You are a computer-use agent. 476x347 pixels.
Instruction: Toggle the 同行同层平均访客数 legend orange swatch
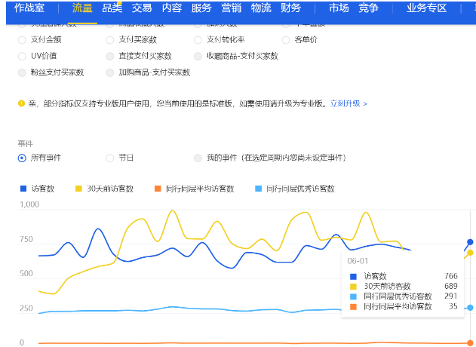tap(158, 189)
